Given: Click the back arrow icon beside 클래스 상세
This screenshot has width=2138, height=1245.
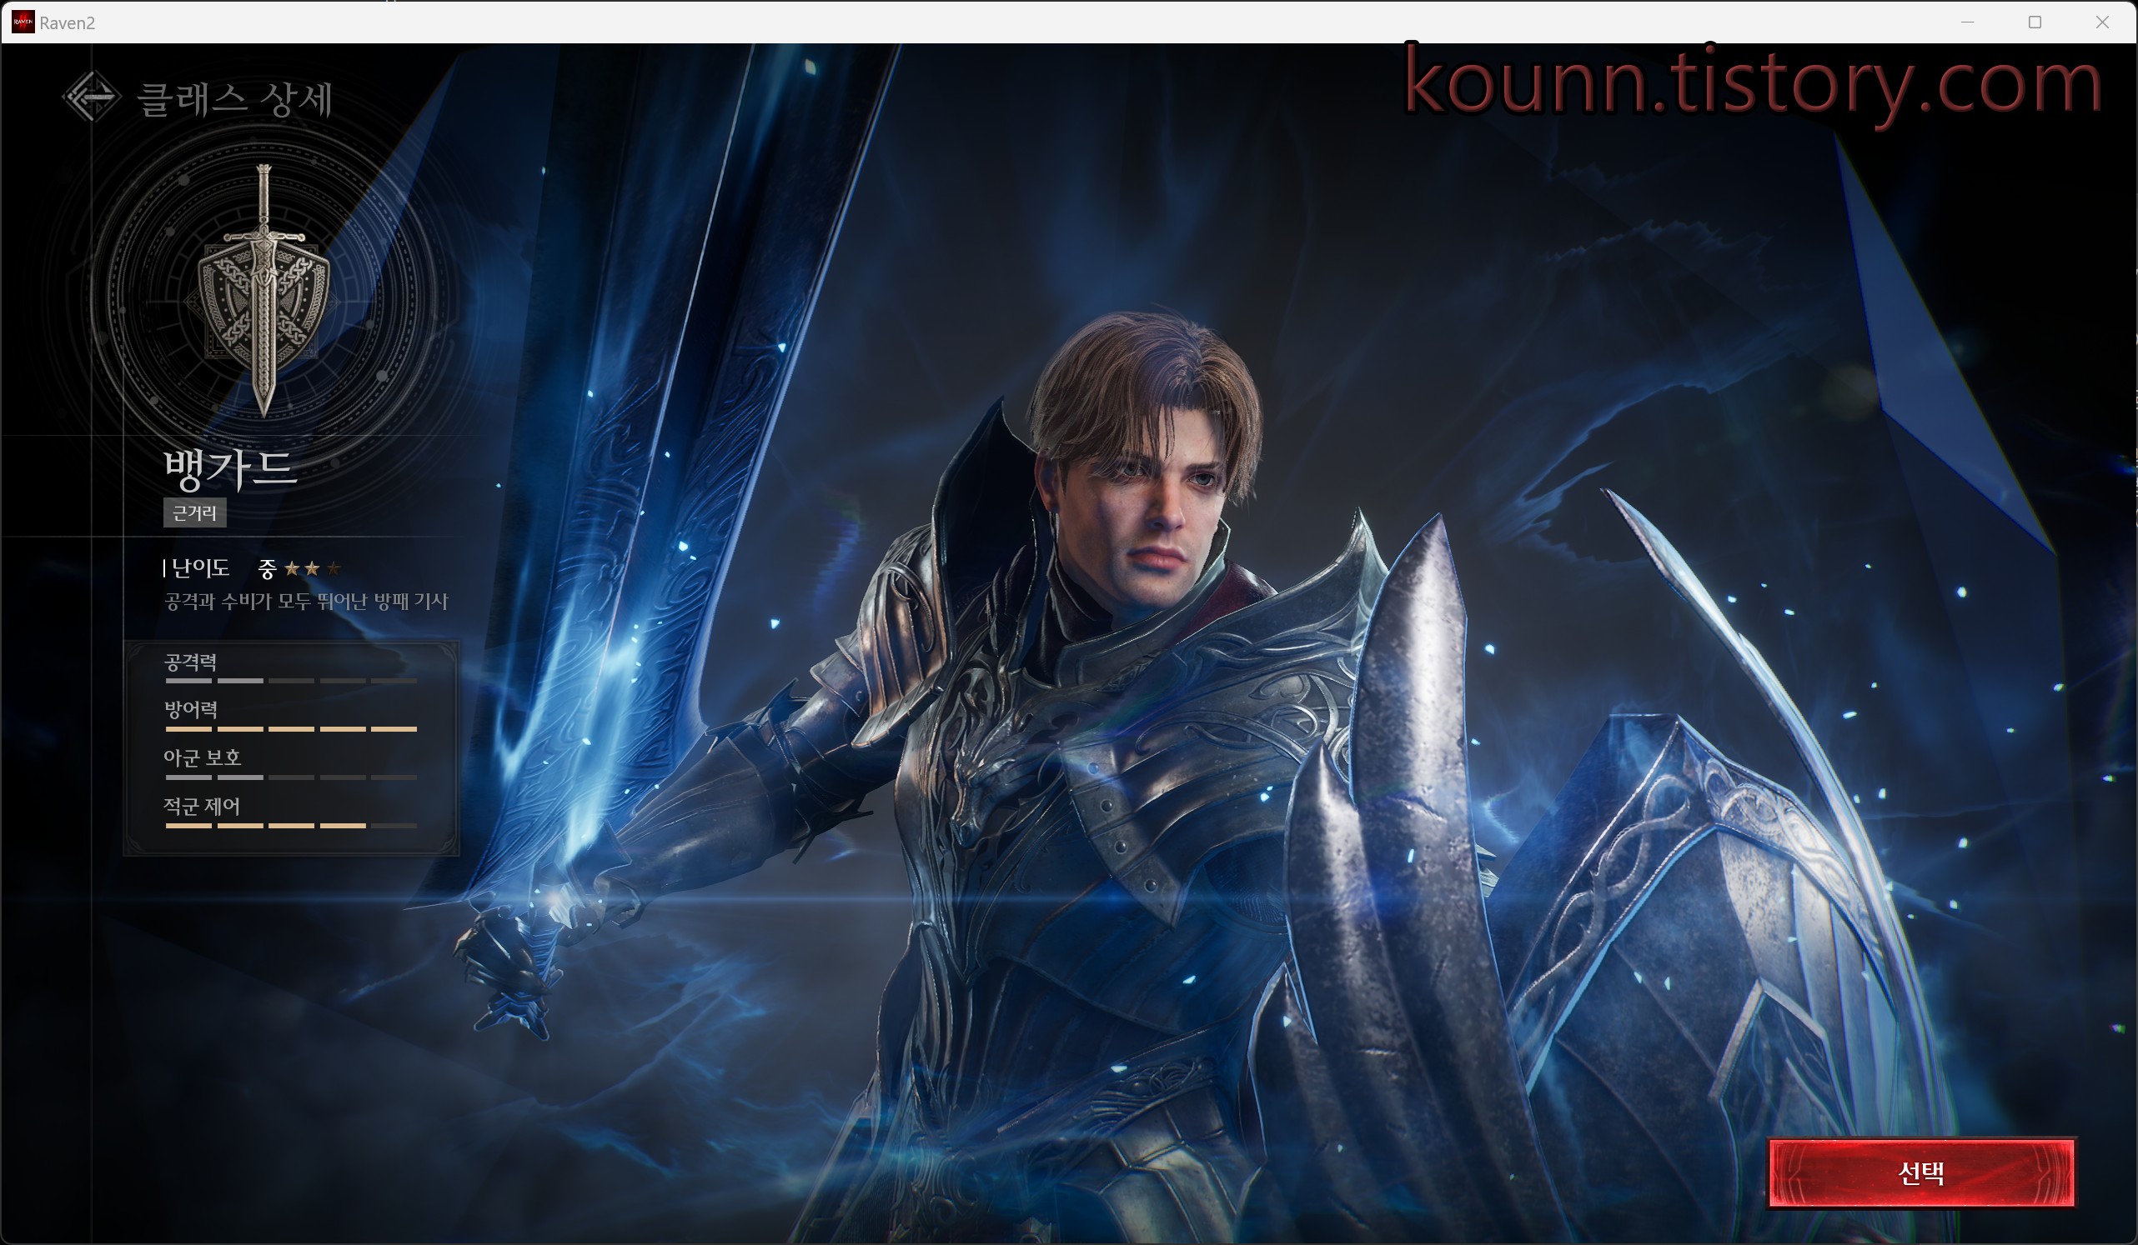Looking at the screenshot, I should 90,97.
